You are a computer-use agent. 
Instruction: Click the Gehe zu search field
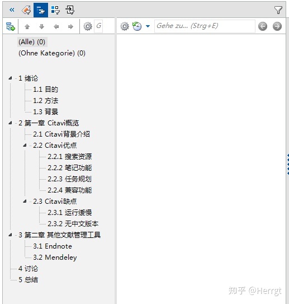click(205, 26)
